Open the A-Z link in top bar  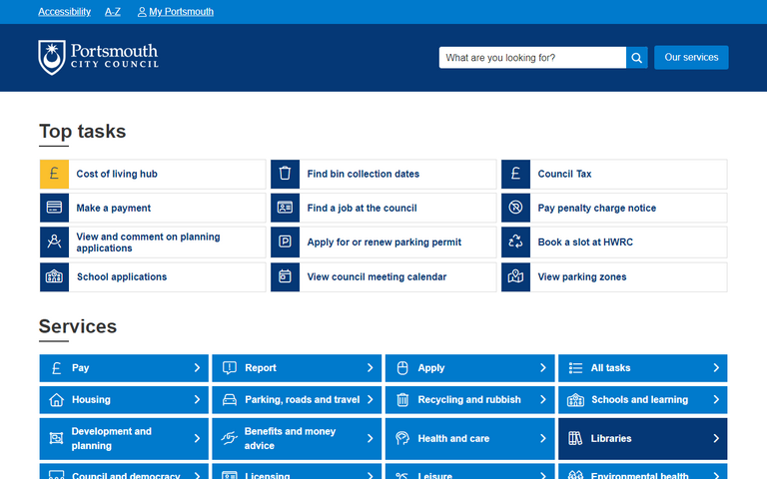pyautogui.click(x=113, y=12)
